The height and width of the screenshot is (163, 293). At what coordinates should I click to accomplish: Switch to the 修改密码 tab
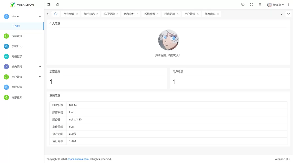210,13
